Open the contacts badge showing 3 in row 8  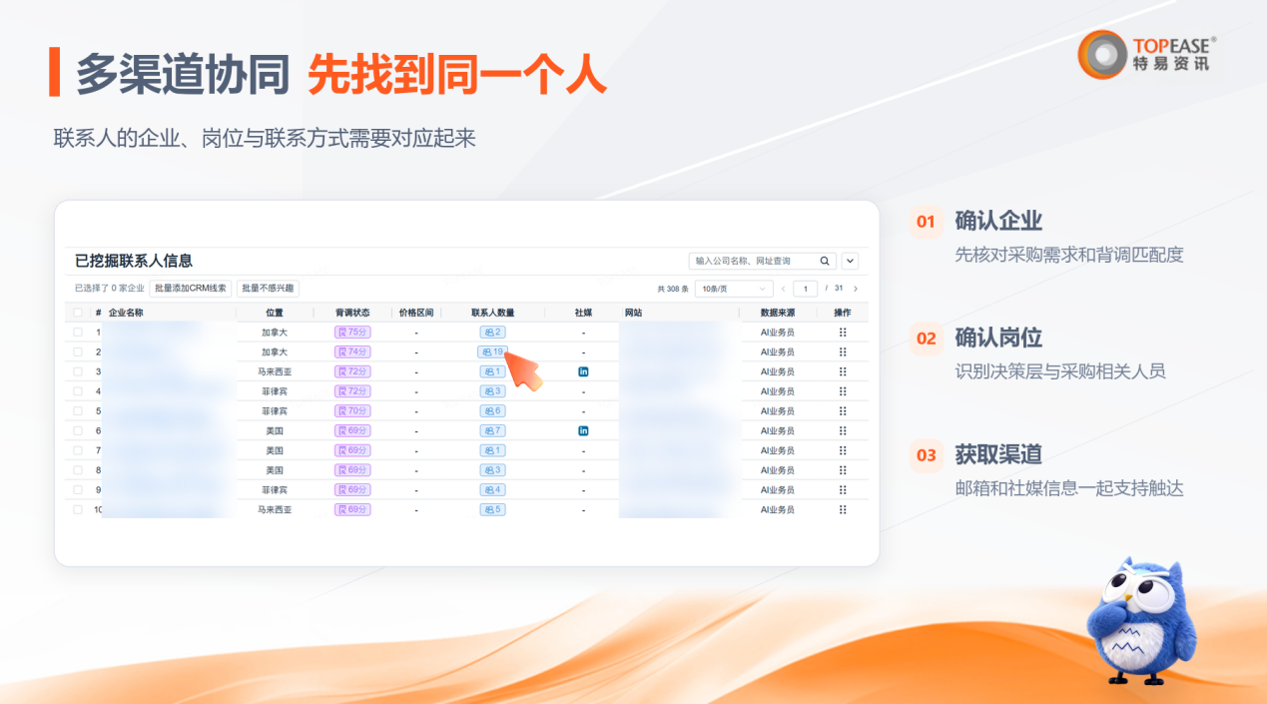(x=492, y=469)
